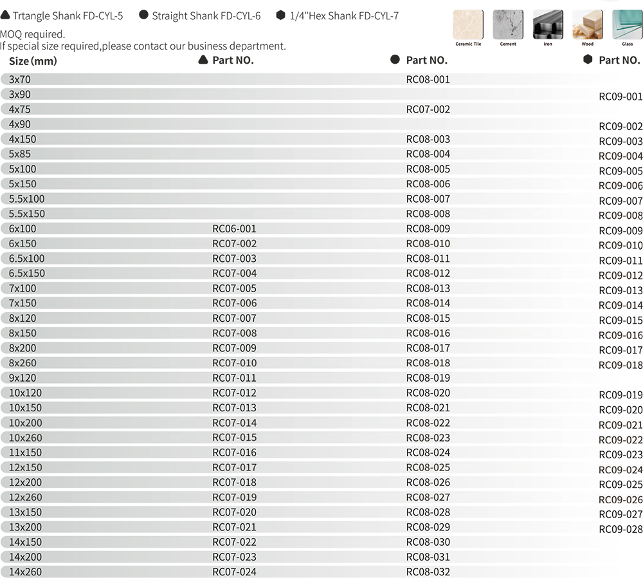Select part number RC09-001
This screenshot has height=578, width=643.
(x=620, y=97)
